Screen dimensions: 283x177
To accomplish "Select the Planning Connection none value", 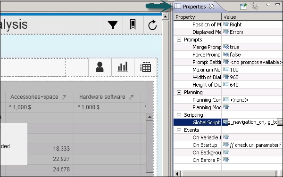I will [x=252, y=100].
